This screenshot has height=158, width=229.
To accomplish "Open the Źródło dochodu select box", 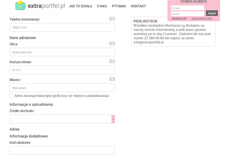I will pyautogui.click(x=62, y=119).
